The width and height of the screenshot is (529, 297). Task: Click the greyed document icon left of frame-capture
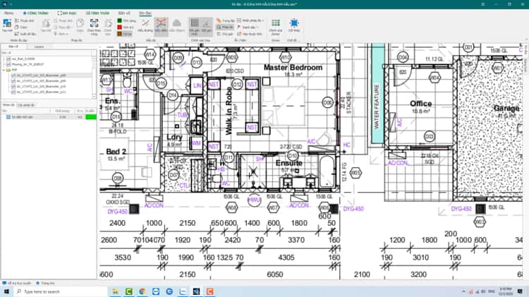(80, 23)
